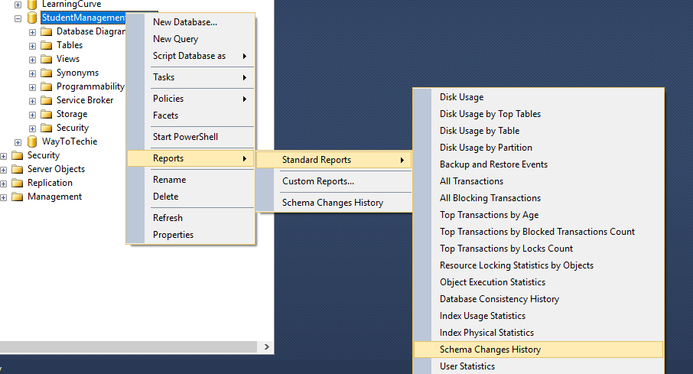Click the Tables folder icon
693x374 pixels.
(x=46, y=45)
